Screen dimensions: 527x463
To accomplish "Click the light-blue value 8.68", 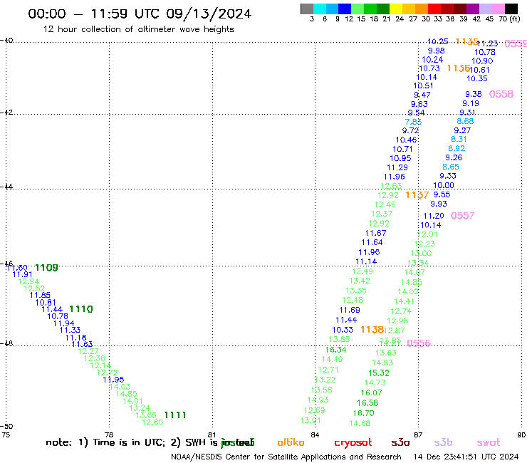I will [465, 121].
